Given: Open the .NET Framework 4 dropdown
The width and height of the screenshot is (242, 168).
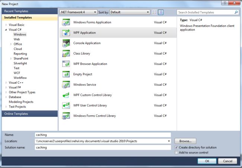Looking at the screenshot, I should (x=78, y=12).
